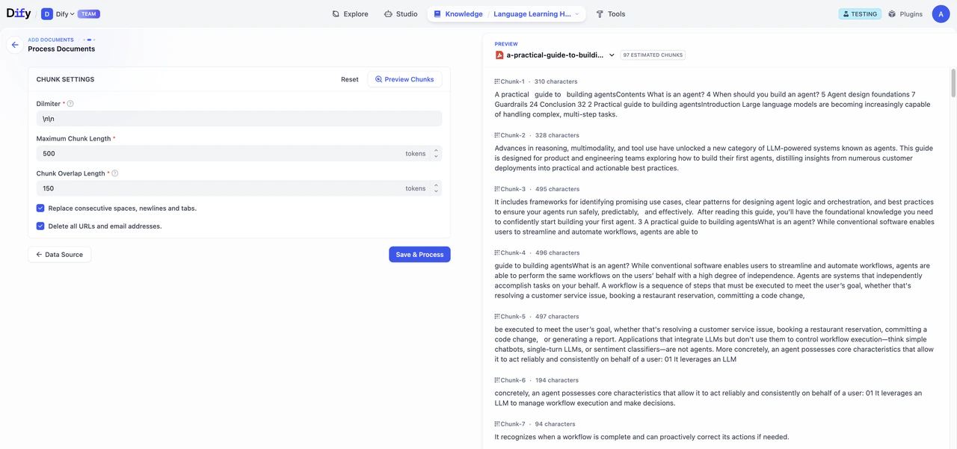Viewport: 957px width, 449px height.
Task: Decrease Maximum Chunk Length with stepper down
Action: tap(437, 157)
